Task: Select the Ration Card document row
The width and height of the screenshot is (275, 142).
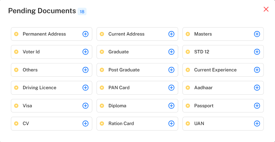Action: point(132,124)
